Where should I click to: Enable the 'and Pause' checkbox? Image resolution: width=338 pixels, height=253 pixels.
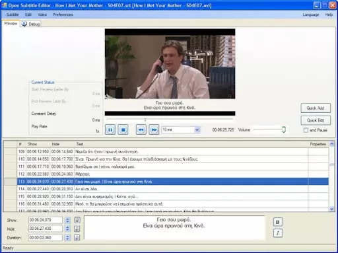(306, 130)
